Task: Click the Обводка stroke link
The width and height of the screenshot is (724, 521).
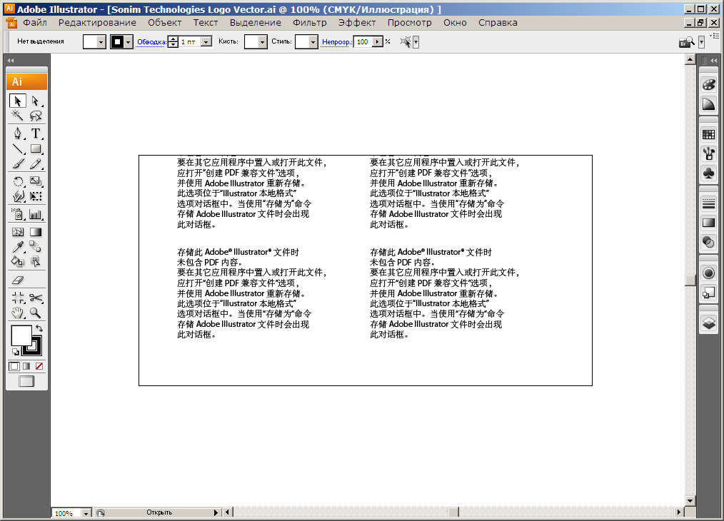Action: click(151, 42)
